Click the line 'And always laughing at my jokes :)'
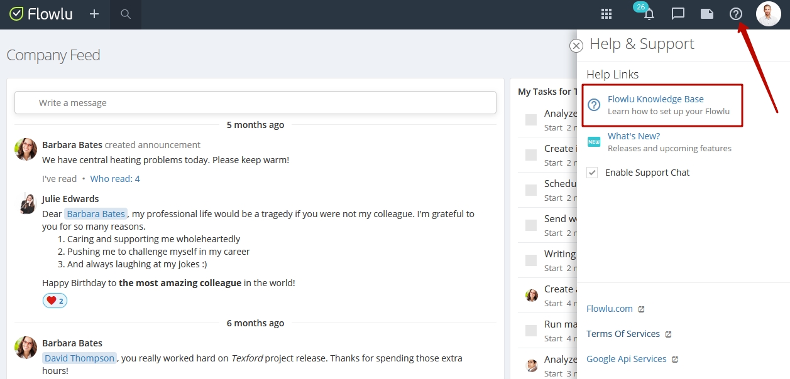Viewport: 790px width, 379px height. point(137,264)
